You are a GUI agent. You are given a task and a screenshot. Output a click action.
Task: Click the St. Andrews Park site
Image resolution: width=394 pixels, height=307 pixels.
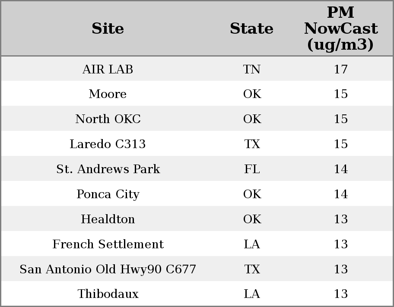[x=108, y=169]
